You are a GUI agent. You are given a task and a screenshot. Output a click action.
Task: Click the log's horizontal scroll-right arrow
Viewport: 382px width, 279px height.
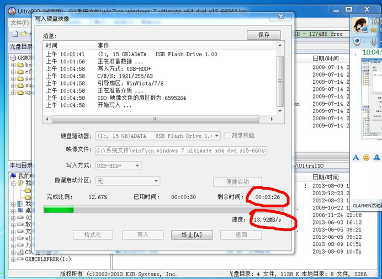point(272,119)
